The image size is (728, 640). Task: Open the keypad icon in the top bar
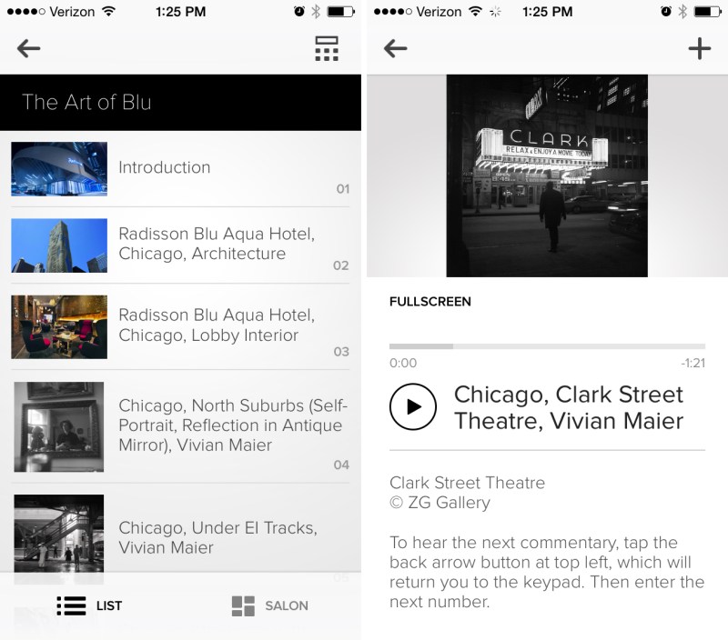coord(327,48)
